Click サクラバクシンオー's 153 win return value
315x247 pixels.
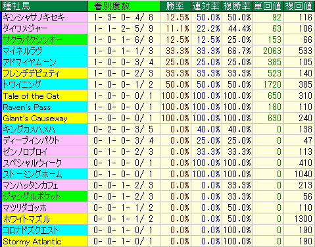[274, 40]
